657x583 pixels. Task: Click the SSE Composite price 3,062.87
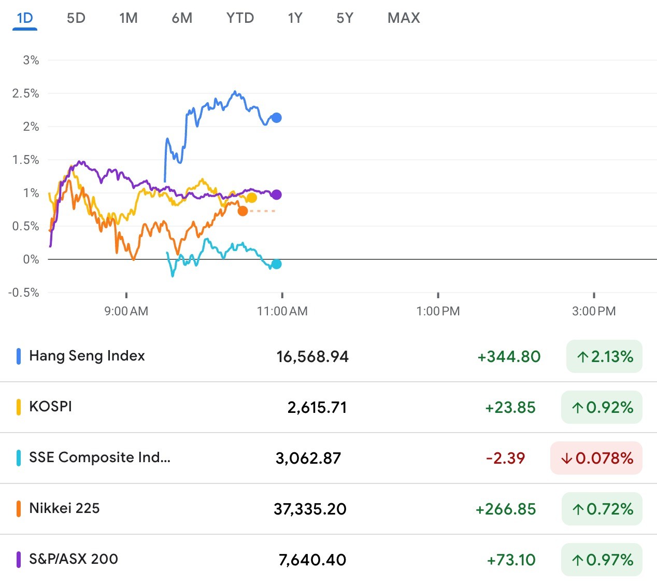[308, 459]
